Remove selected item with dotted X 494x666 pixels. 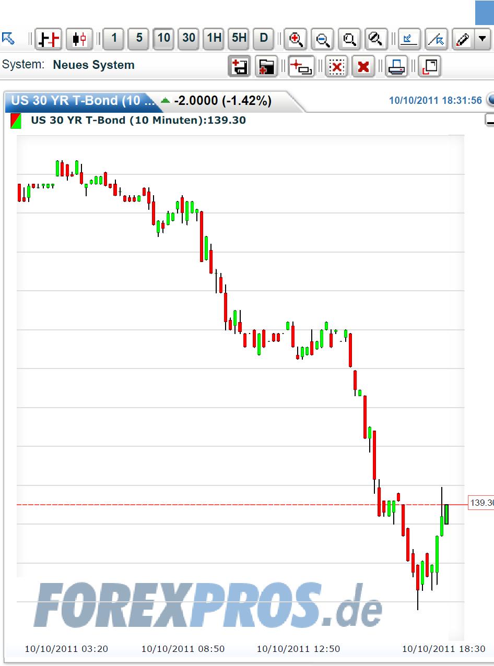[337, 66]
